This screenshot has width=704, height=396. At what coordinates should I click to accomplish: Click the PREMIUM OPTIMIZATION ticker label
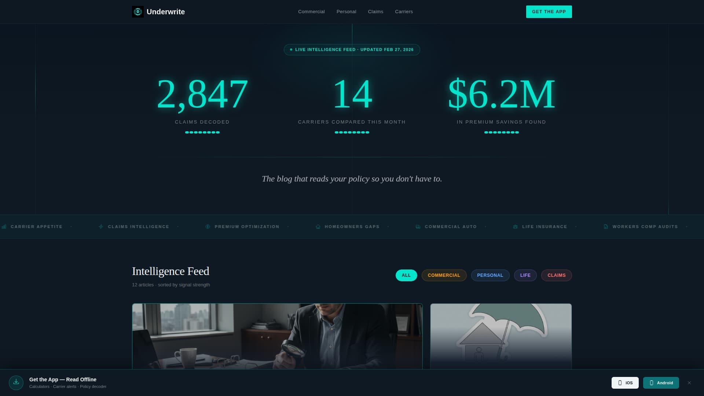pos(247,227)
